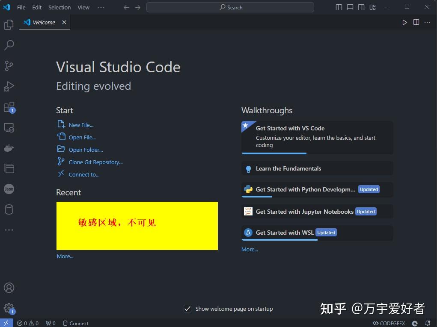Viewport: 437px width, 327px height.
Task: Click inside the Search input box
Action: pos(230,7)
